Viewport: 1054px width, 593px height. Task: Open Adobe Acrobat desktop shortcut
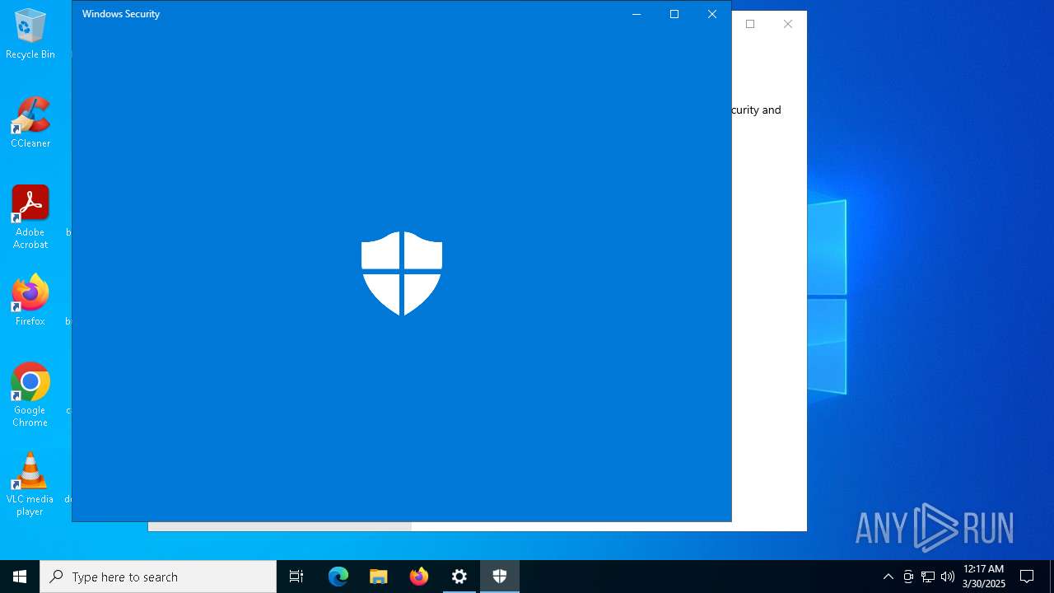[30, 217]
